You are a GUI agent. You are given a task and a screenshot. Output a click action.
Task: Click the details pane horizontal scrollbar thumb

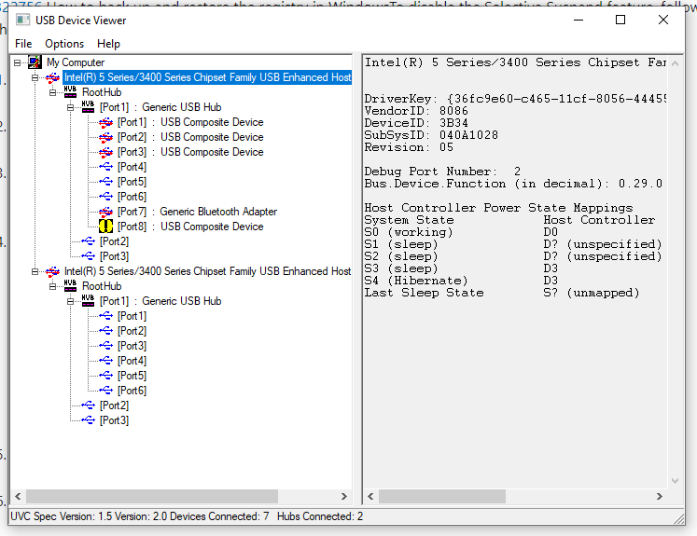pos(442,496)
